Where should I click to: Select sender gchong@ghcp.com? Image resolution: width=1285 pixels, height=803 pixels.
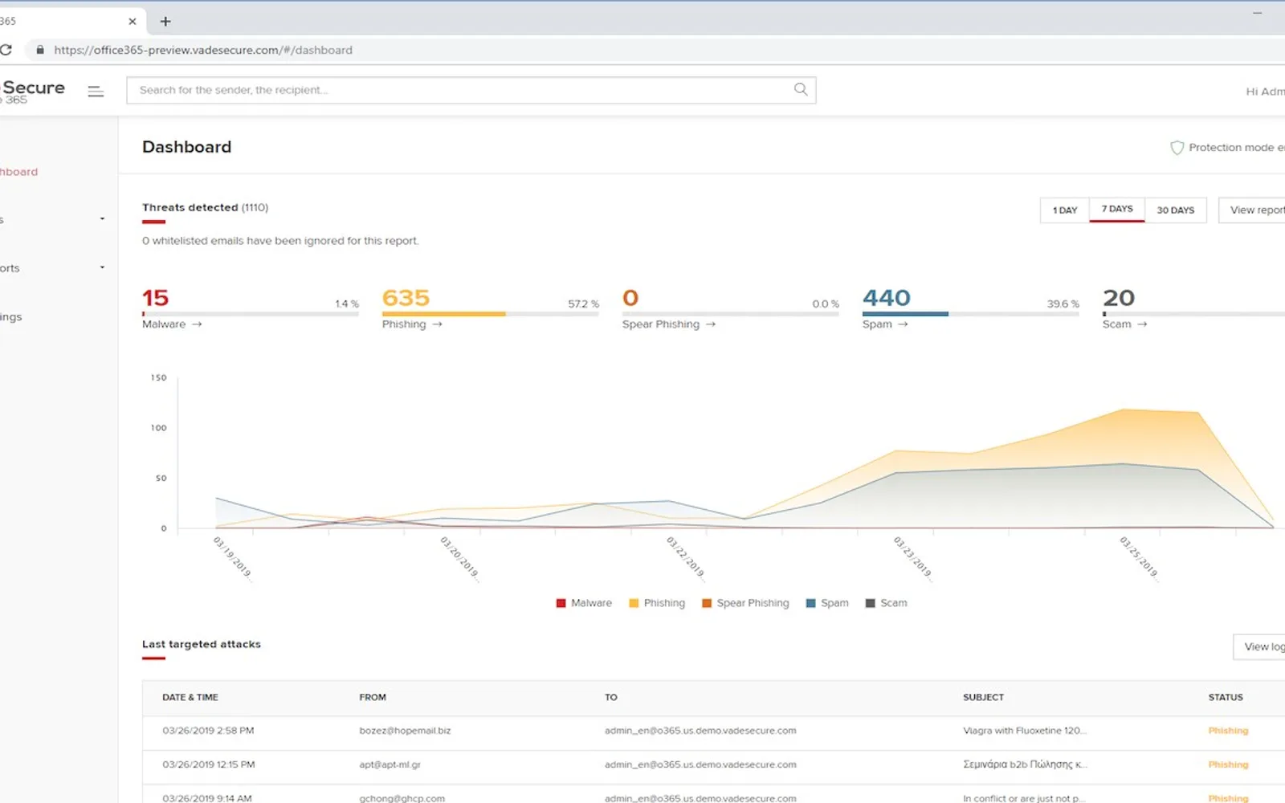[x=402, y=798]
